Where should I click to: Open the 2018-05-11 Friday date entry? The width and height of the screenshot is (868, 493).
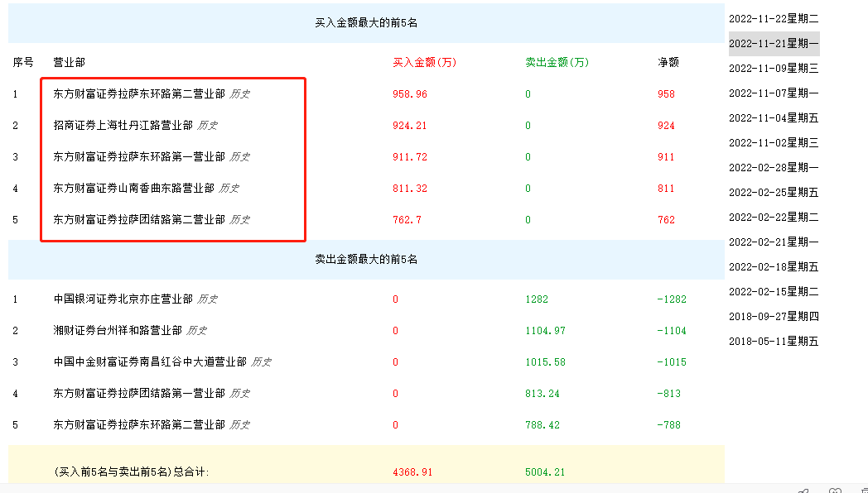click(x=774, y=342)
